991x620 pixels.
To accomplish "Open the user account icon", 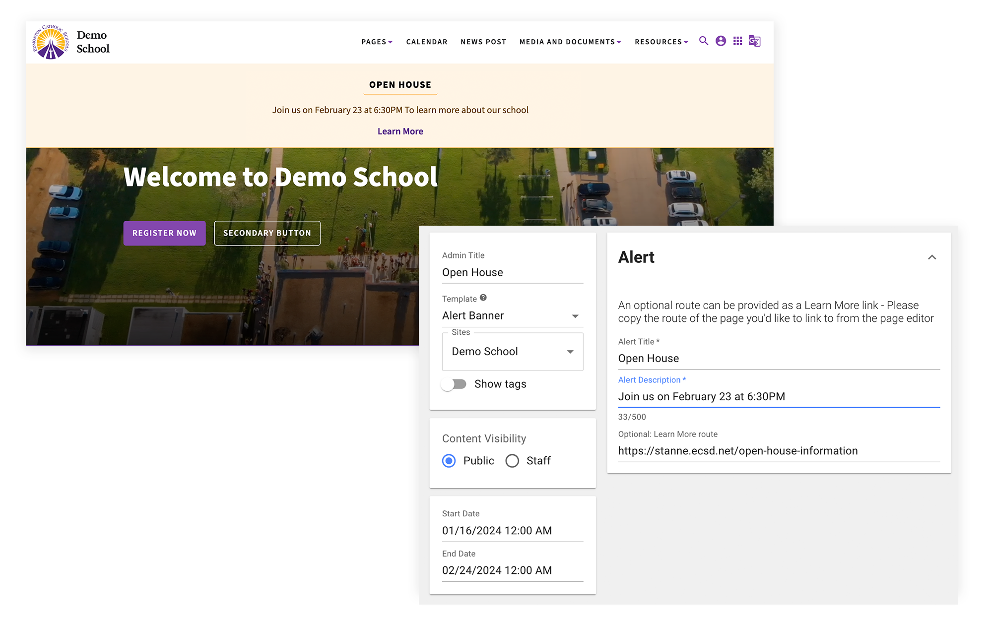I will click(721, 41).
